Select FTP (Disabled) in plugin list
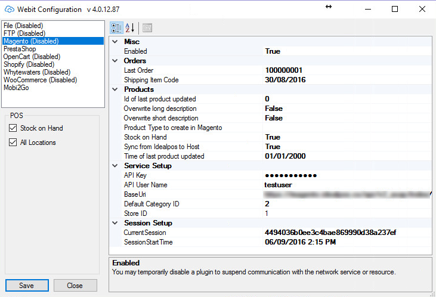The height and width of the screenshot is (297, 436). [53, 33]
